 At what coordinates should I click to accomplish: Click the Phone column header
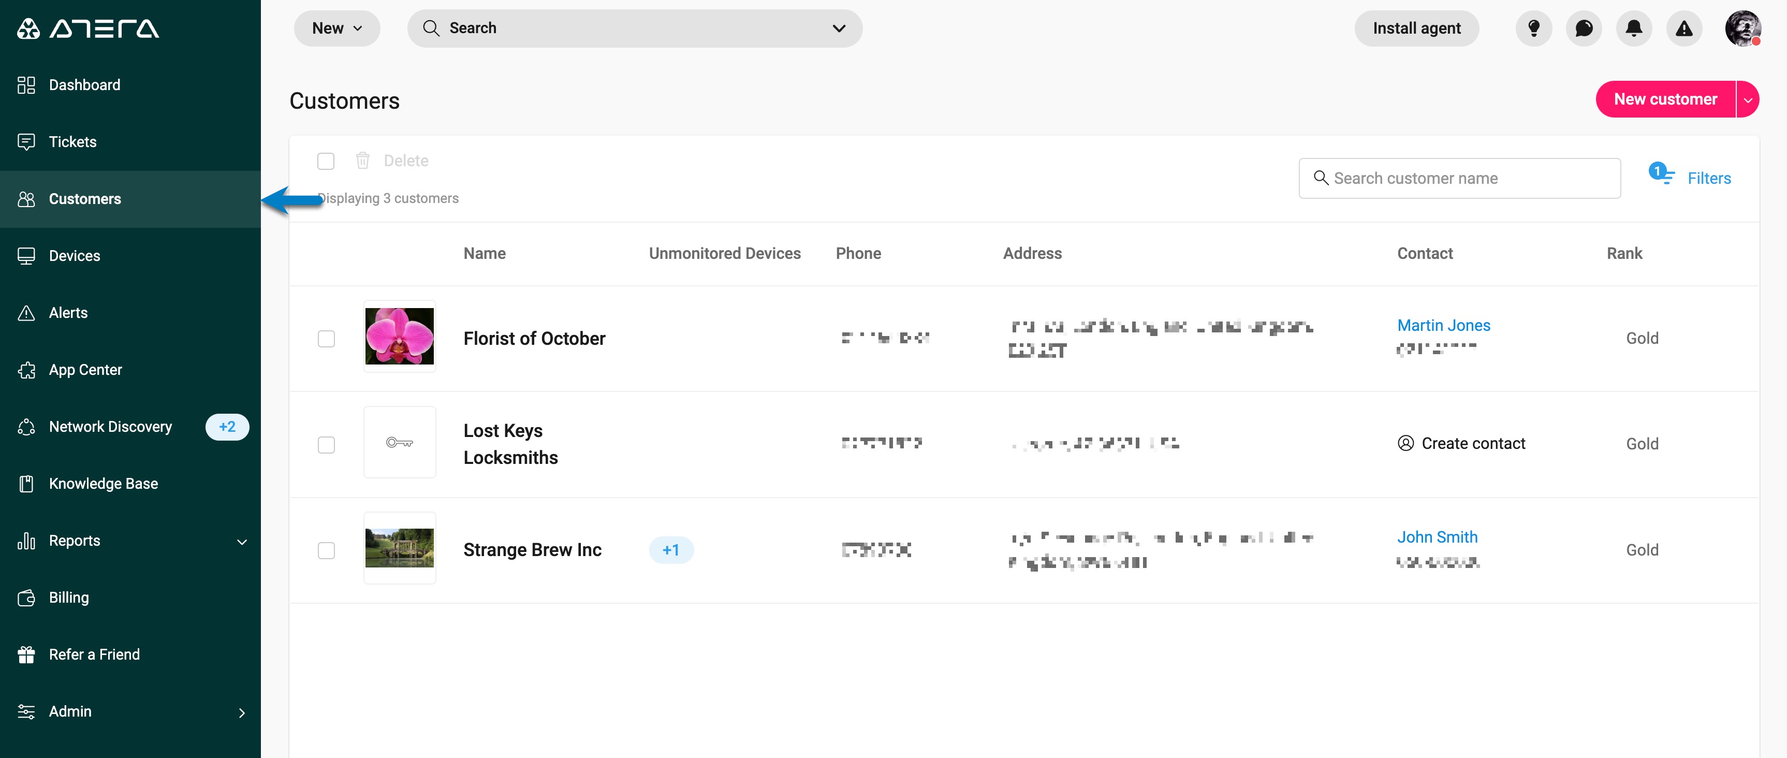click(x=858, y=254)
